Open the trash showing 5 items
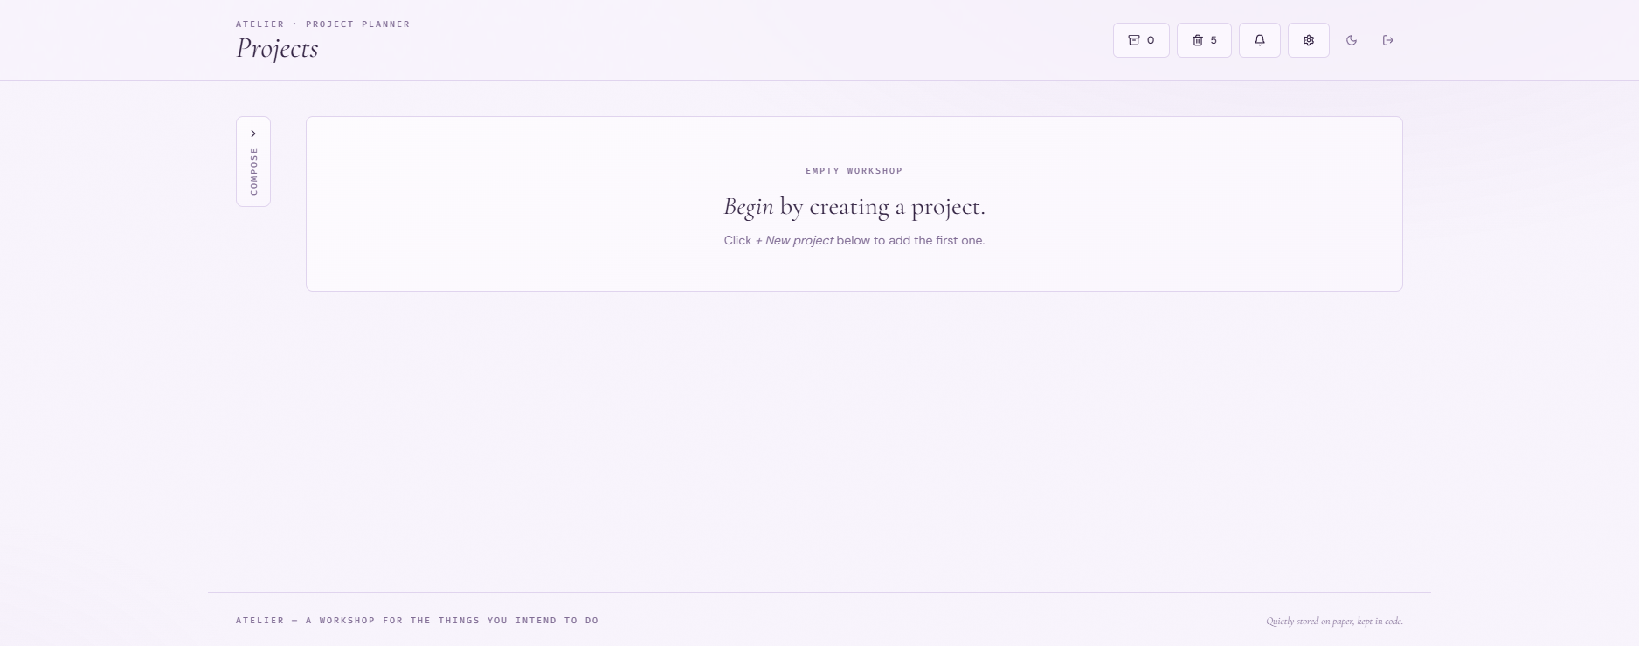Image resolution: width=1639 pixels, height=646 pixels. pyautogui.click(x=1204, y=40)
